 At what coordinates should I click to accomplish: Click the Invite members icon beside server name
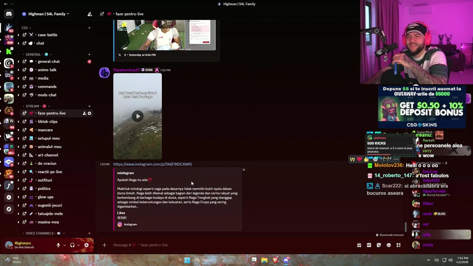(x=89, y=14)
